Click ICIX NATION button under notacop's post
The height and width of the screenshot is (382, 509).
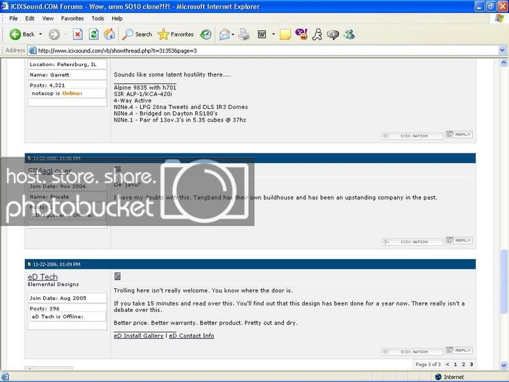click(x=412, y=136)
